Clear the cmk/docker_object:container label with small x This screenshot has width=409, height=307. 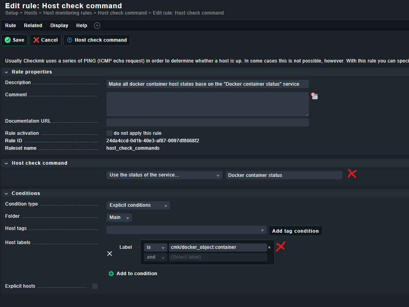tap(269, 248)
